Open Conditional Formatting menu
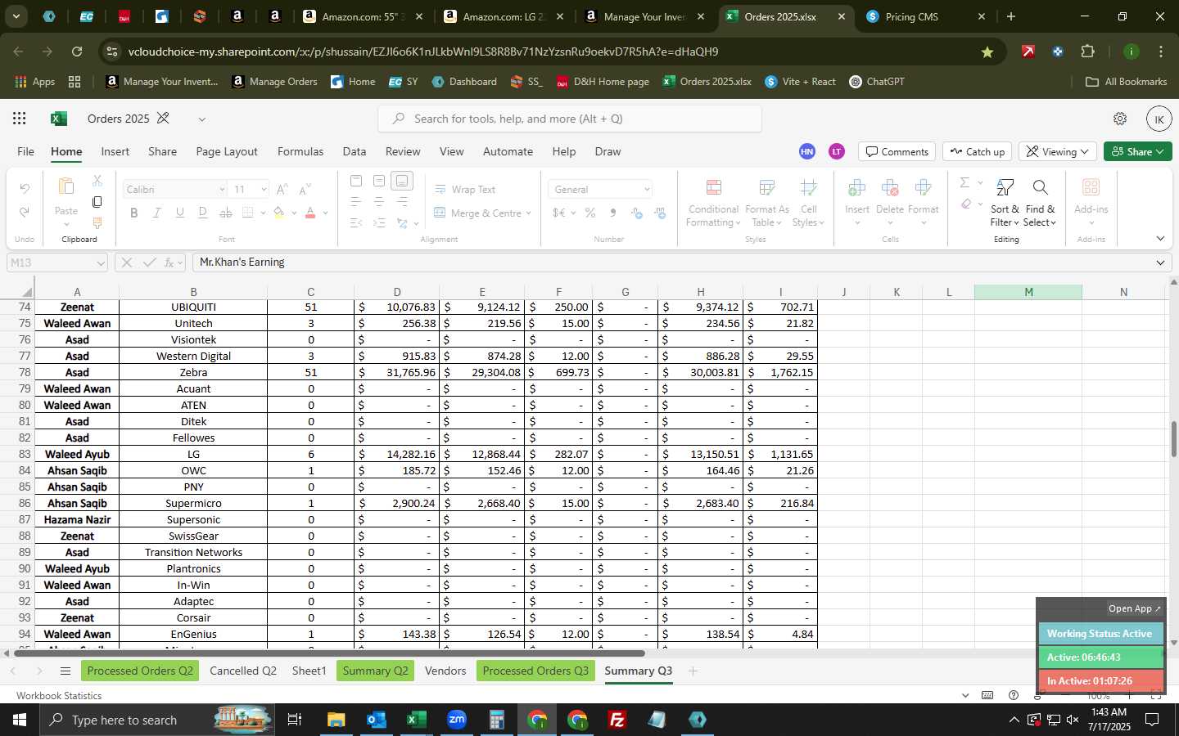The height and width of the screenshot is (736, 1179). tap(713, 203)
